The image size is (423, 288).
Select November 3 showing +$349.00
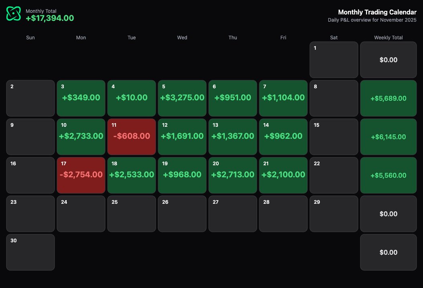coord(81,98)
